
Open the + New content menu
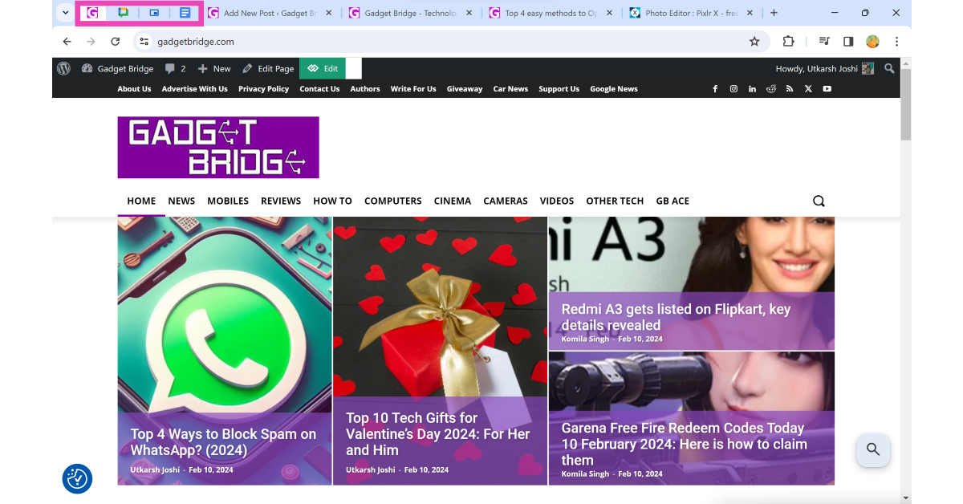[214, 69]
